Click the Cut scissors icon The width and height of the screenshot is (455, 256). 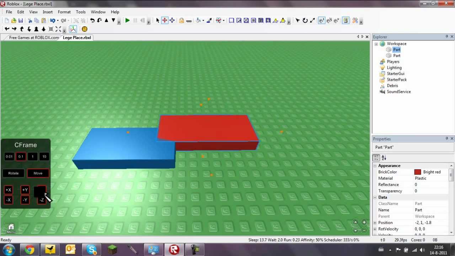pos(30,21)
